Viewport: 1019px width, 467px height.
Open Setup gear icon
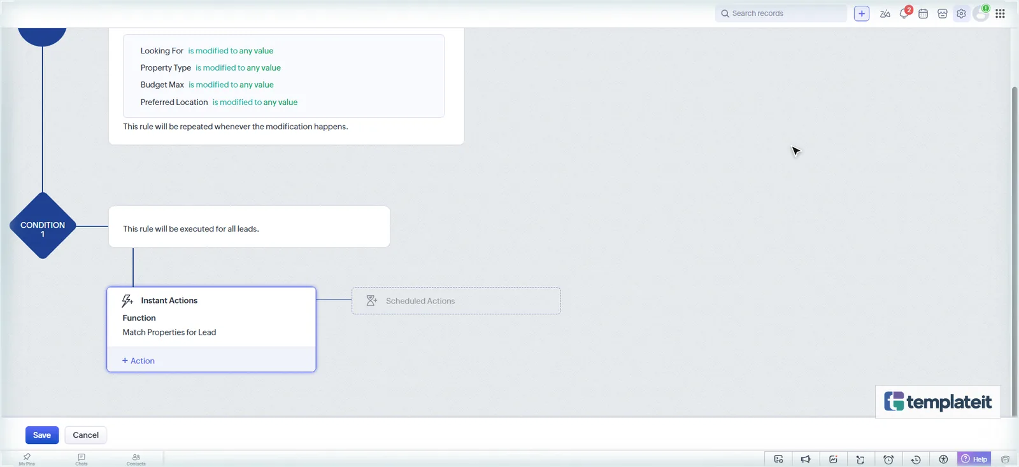961,13
